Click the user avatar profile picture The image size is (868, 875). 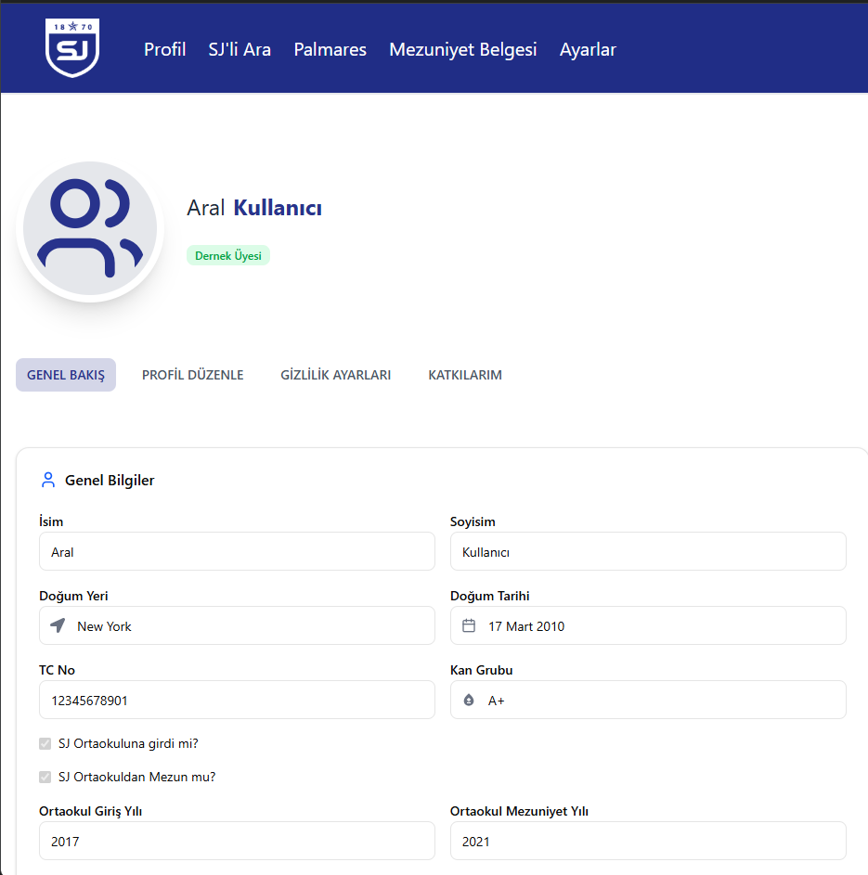[90, 229]
